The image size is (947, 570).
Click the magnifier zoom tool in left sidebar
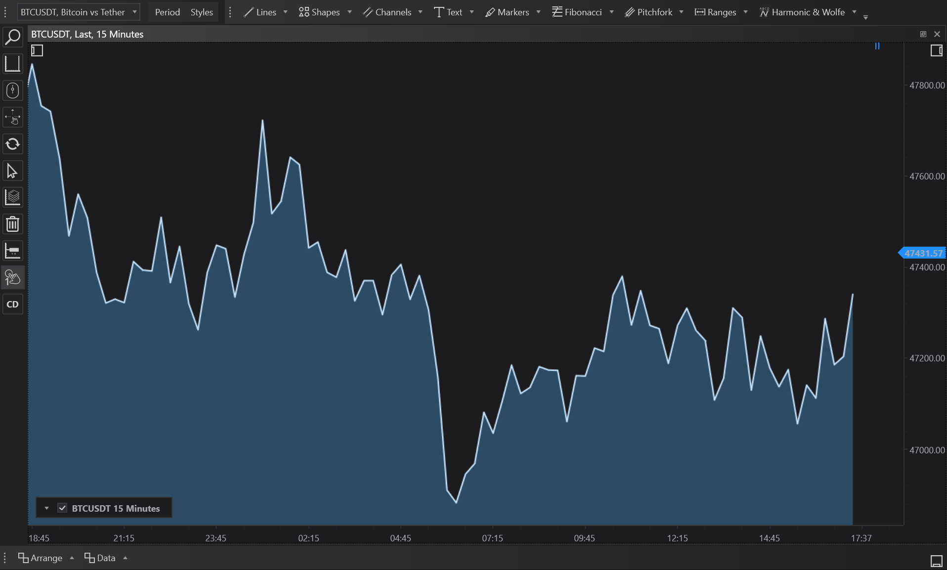[x=12, y=37]
